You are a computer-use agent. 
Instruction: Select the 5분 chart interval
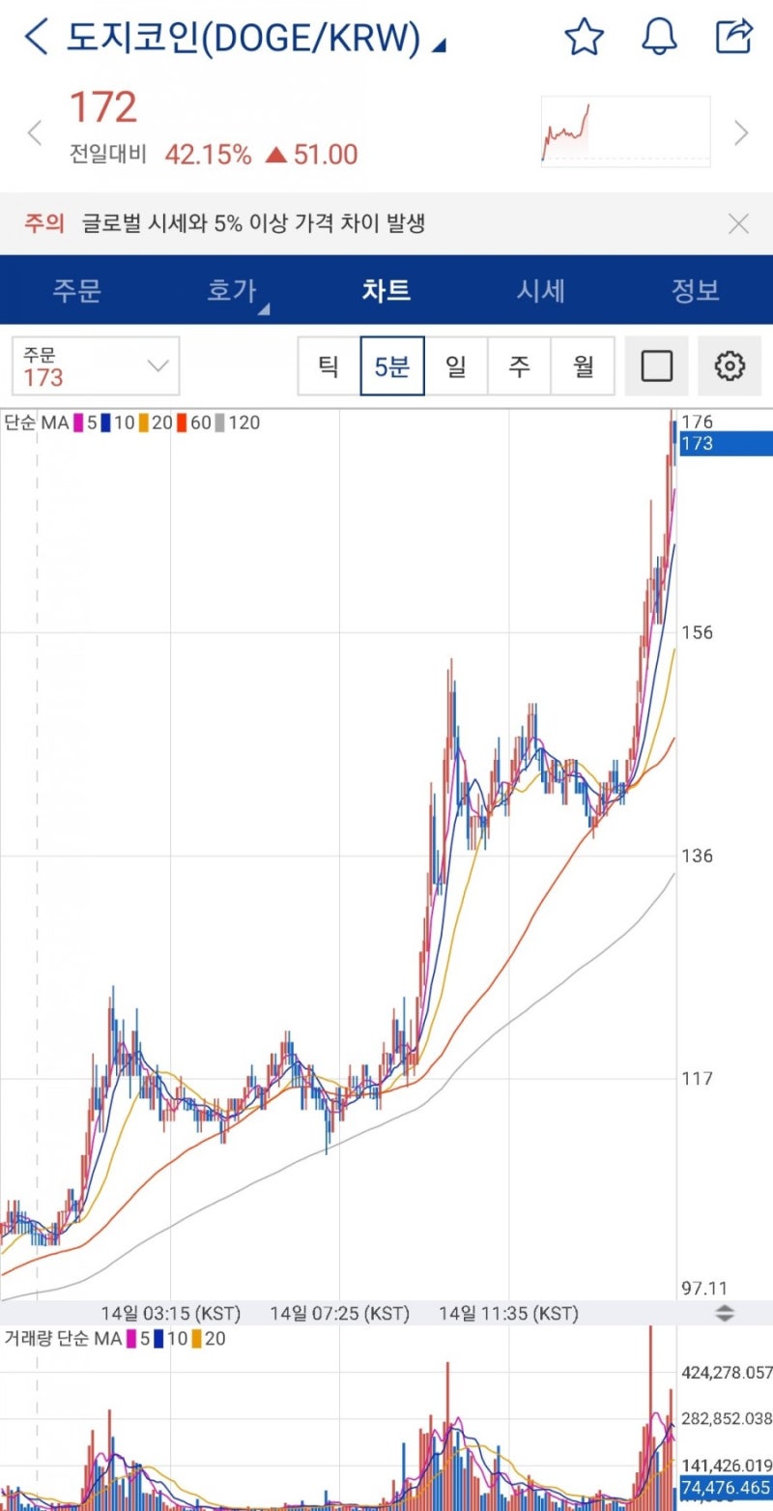(392, 366)
